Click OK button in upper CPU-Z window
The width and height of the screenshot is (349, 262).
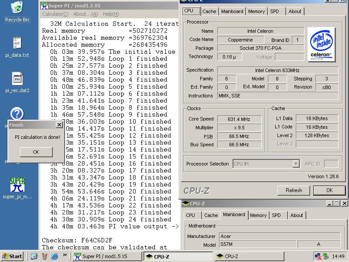pyautogui.click(x=329, y=190)
